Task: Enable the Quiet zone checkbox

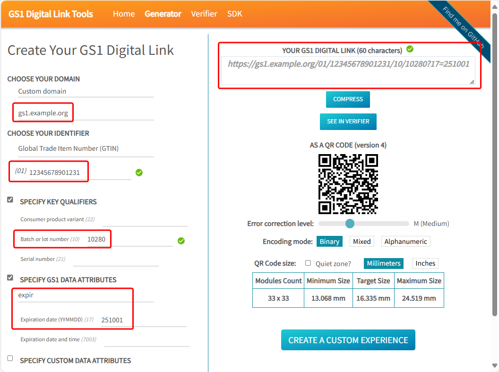Action: coord(308,263)
